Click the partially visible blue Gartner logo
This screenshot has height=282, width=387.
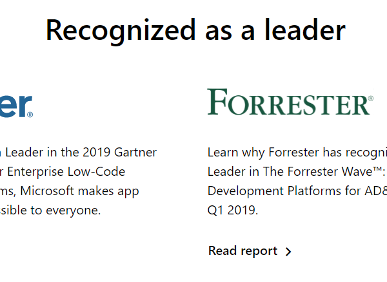[x=16, y=106]
